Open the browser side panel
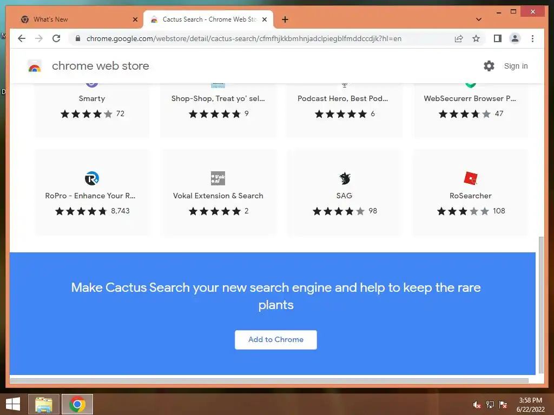 tap(498, 38)
